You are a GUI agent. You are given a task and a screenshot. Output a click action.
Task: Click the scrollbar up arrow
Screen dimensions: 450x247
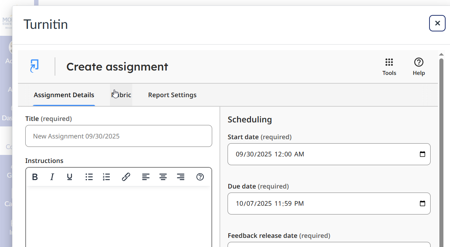coord(442,54)
